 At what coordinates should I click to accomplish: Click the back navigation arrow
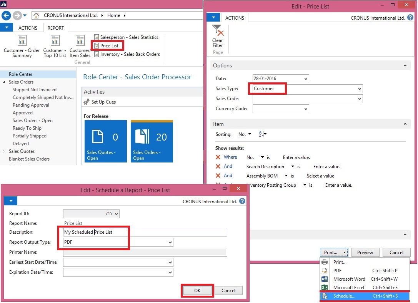6,15
